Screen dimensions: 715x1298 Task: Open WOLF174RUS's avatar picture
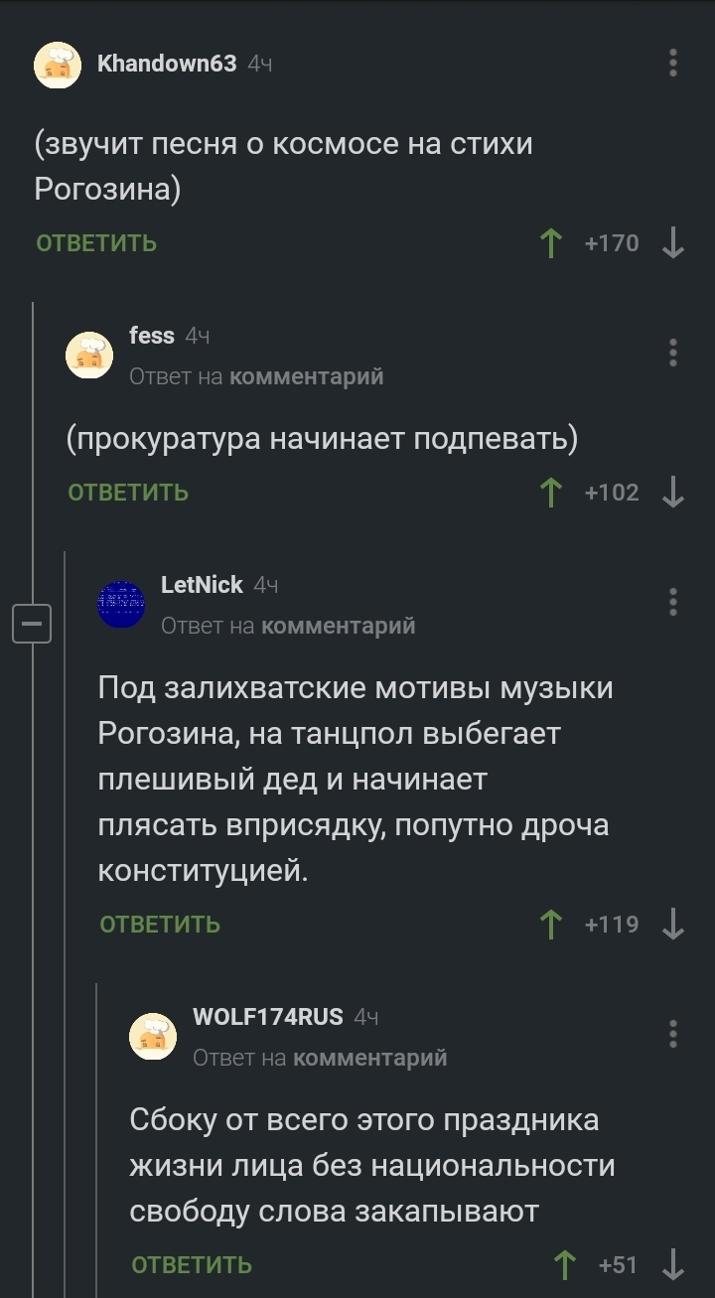(x=153, y=1036)
